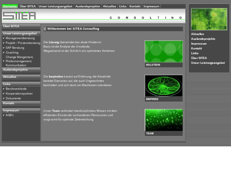Viewport: 231px width, 173px height.
Task: Open Kontakt in the top navigation bar
Action: tap(135, 6)
